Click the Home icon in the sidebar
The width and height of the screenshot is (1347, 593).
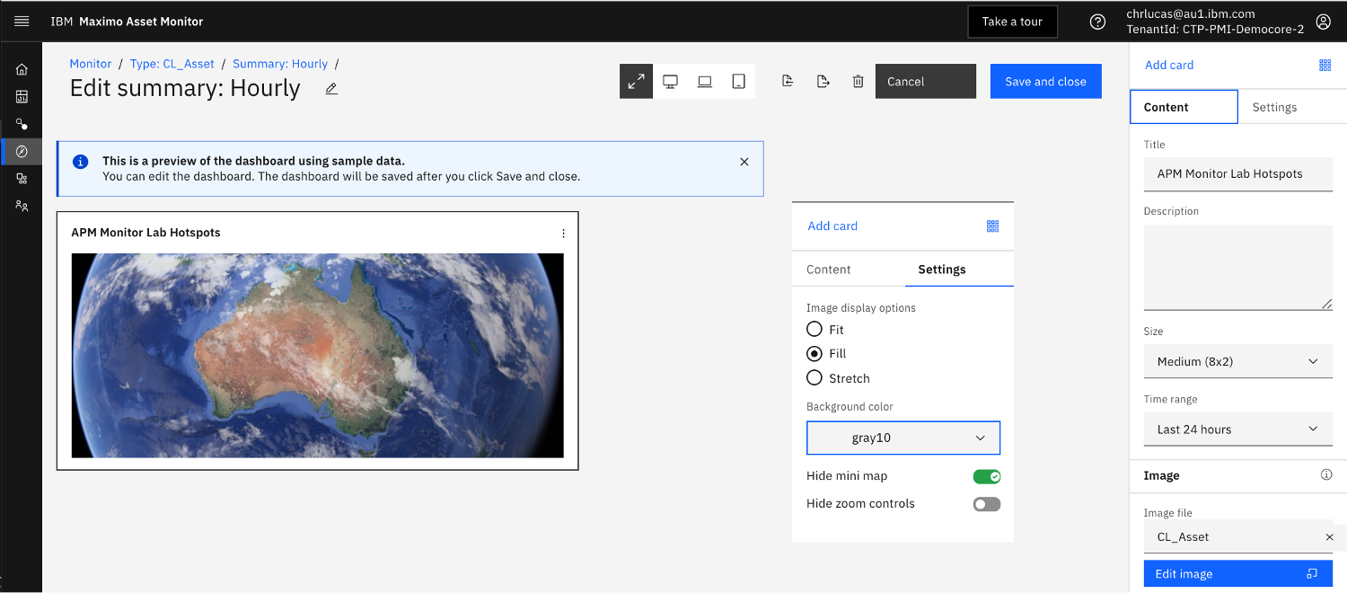(22, 69)
